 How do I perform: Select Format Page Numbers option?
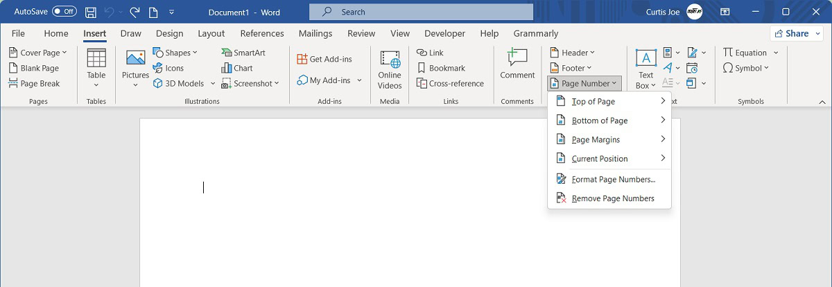613,179
